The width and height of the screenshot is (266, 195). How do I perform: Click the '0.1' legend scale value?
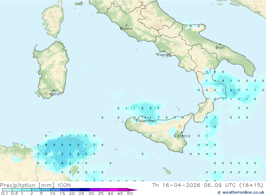tap(5, 193)
